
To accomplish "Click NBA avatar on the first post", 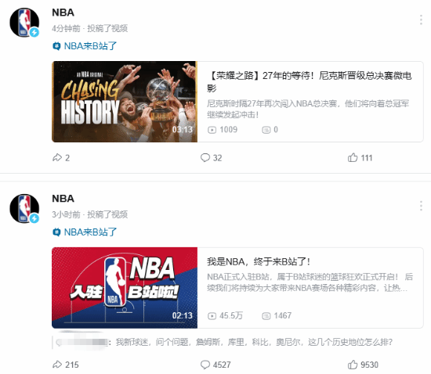I will (x=24, y=22).
